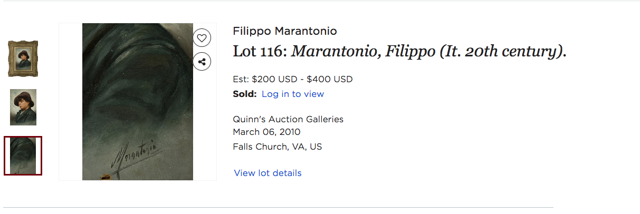This screenshot has width=640, height=214.
Task: Click the bold 'Sold:' label
Action: [x=244, y=94]
